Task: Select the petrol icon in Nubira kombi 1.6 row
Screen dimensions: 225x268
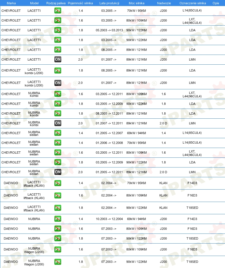Action: point(58,94)
